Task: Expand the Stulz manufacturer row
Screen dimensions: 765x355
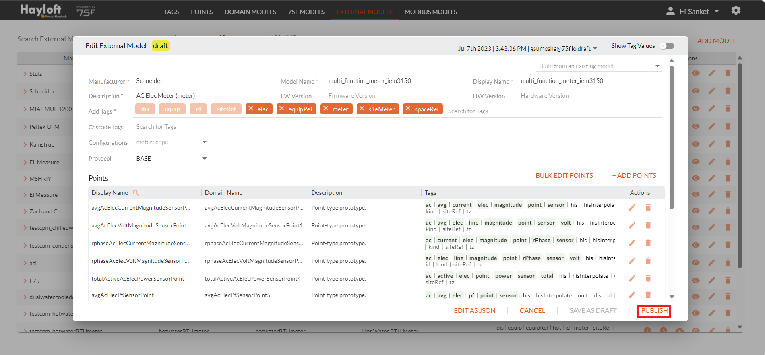Action: (25, 74)
